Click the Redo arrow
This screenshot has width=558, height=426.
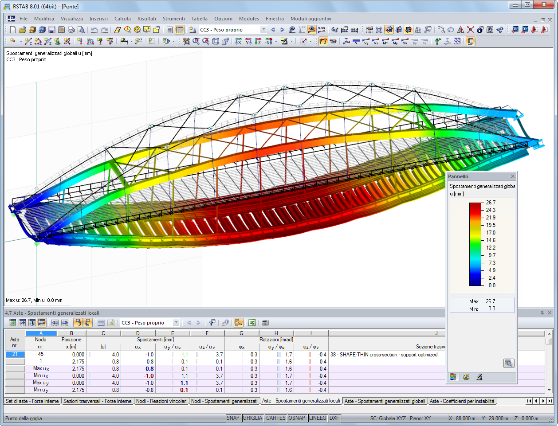[104, 30]
